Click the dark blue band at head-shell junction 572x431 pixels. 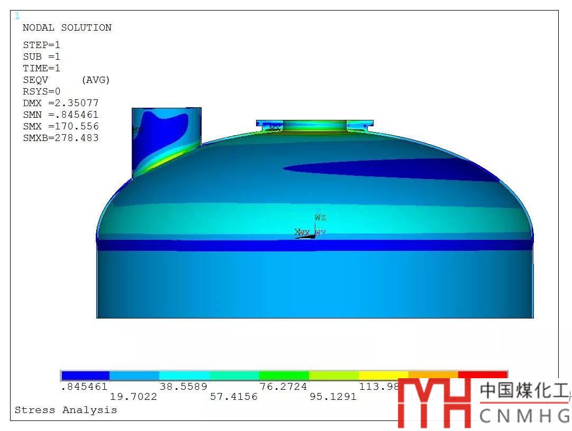click(314, 245)
